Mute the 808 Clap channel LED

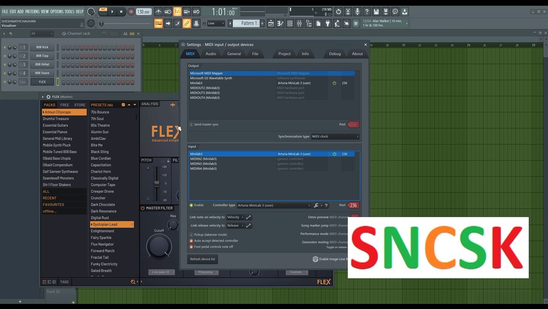click(x=5, y=56)
